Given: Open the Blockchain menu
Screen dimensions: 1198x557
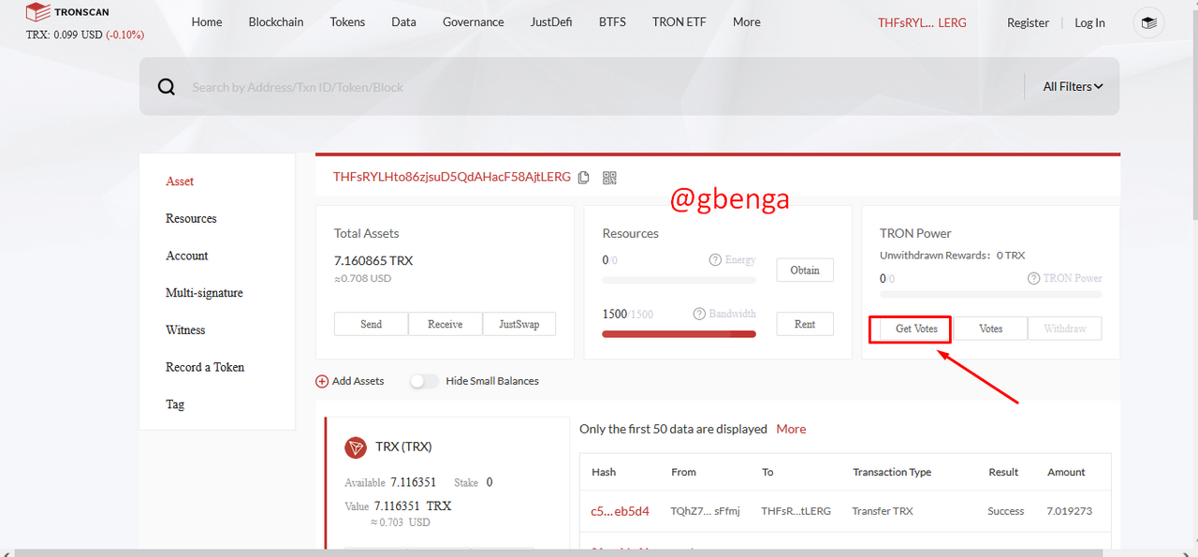Looking at the screenshot, I should (x=276, y=22).
